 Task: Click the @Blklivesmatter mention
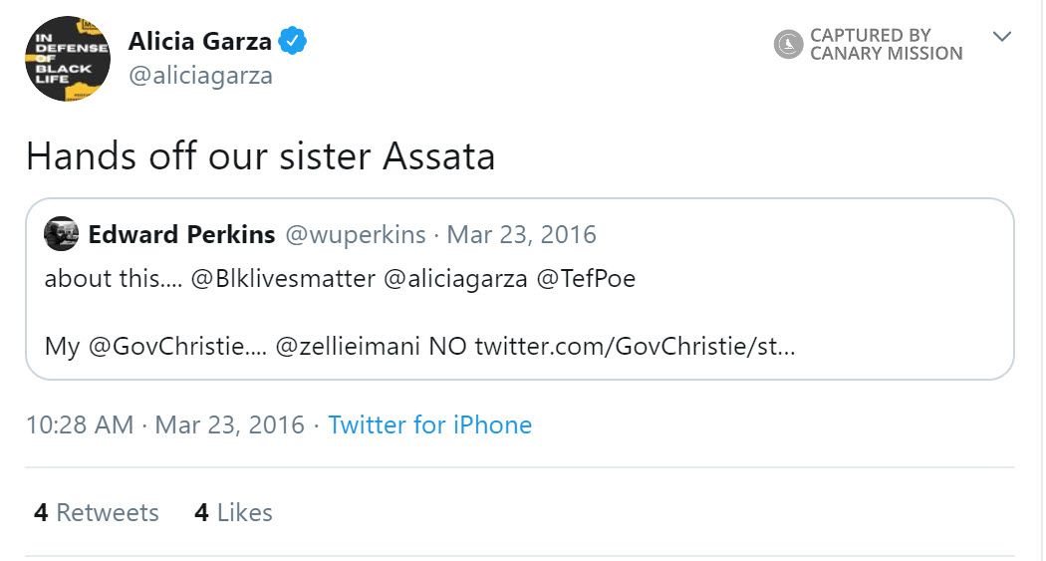coord(282,278)
